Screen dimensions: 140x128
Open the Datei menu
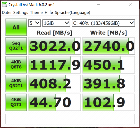tap(7, 13)
